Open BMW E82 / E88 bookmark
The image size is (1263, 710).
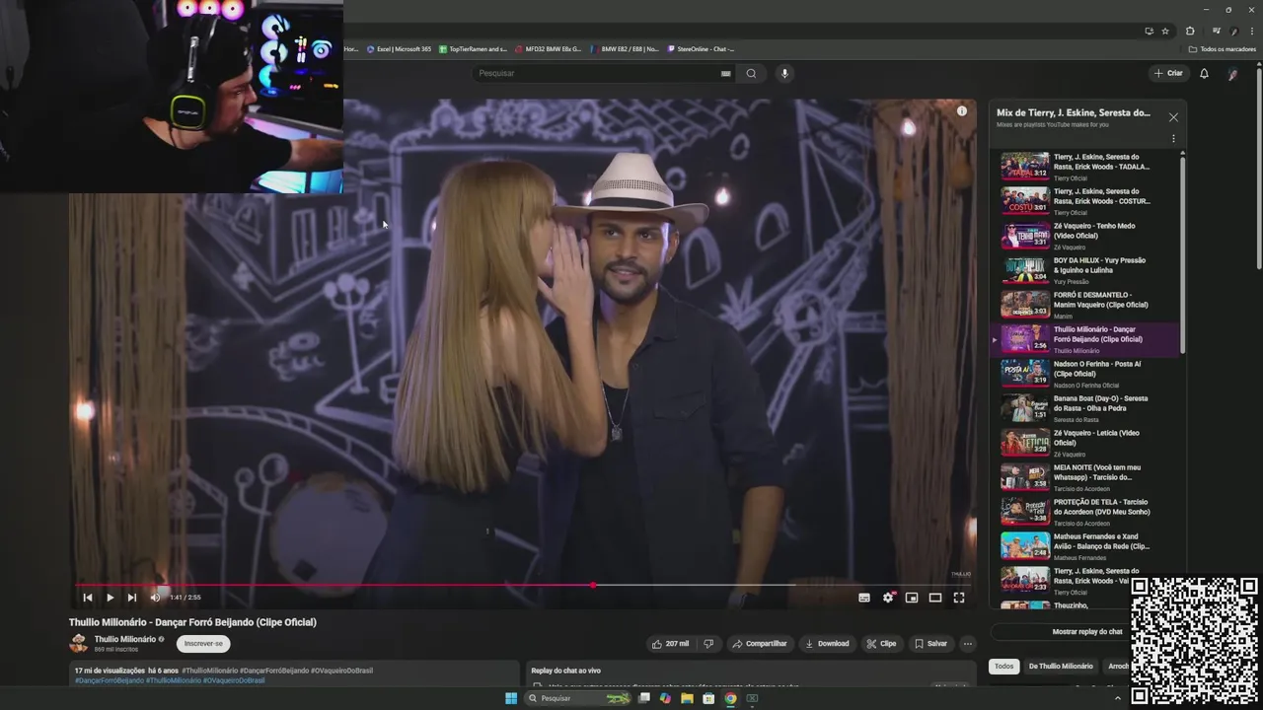[x=625, y=49]
